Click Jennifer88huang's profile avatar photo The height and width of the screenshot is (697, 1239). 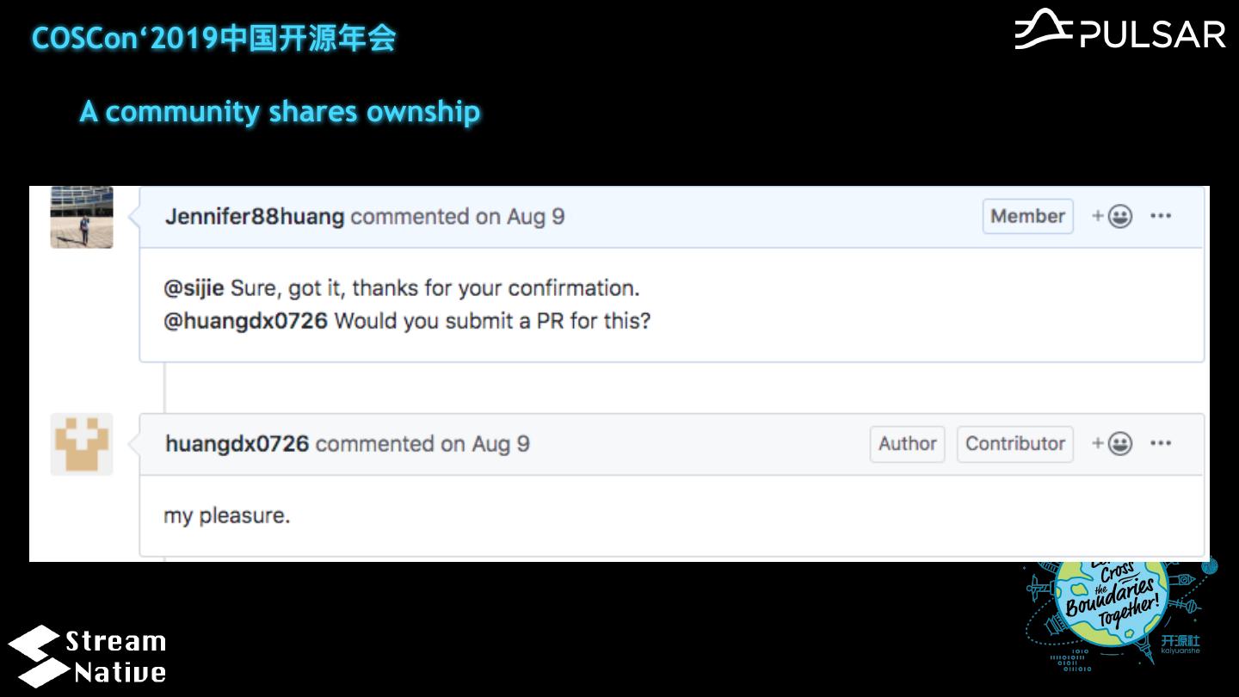[82, 218]
